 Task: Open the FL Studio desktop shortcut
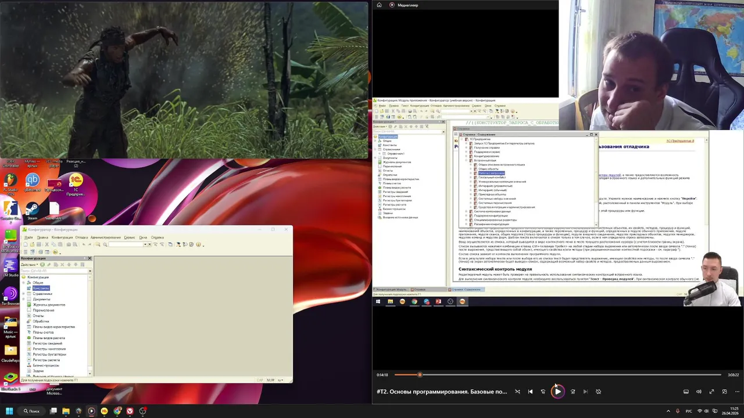coord(10,183)
